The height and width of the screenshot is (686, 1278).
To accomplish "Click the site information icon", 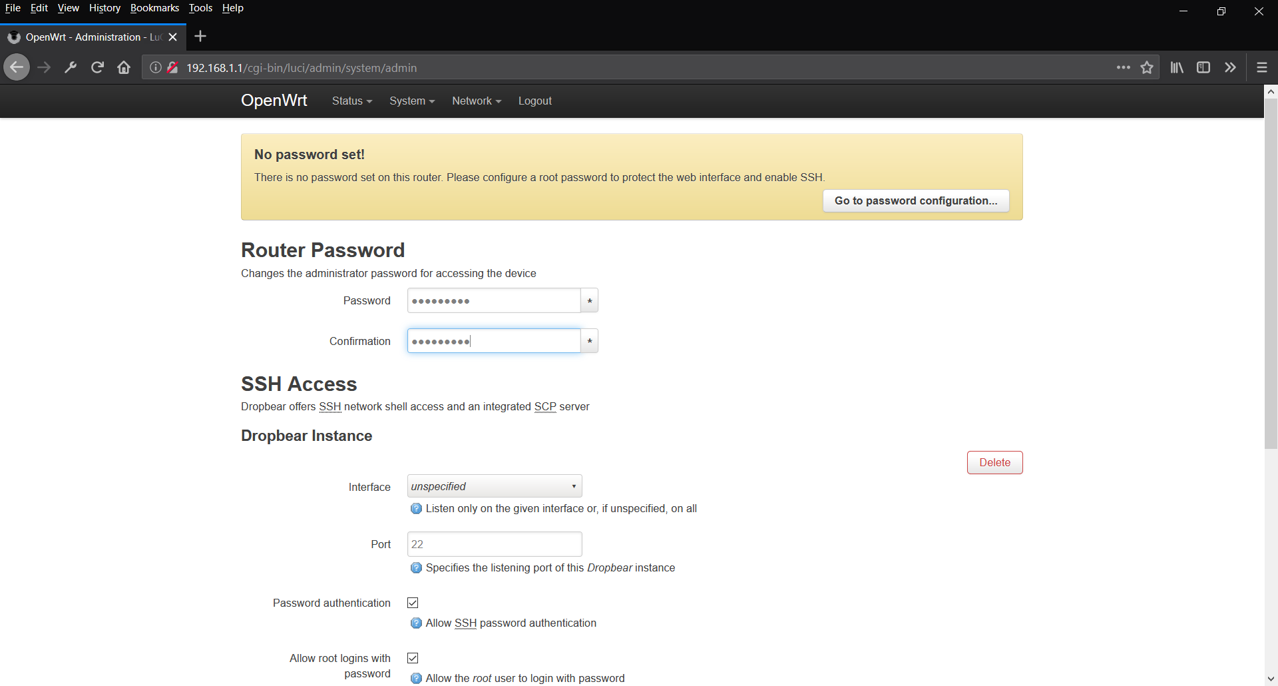I will click(x=155, y=67).
